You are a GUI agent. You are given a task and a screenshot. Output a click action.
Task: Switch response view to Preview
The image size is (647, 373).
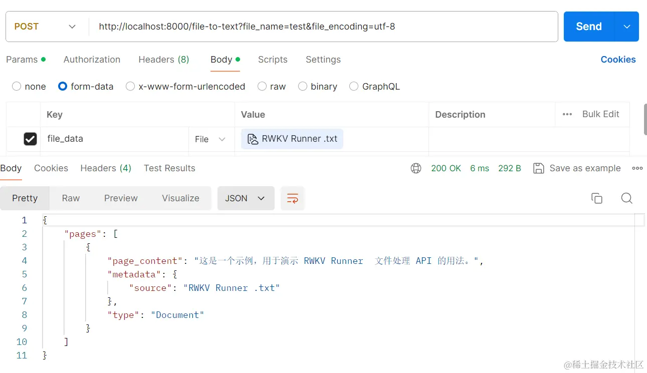coord(121,198)
